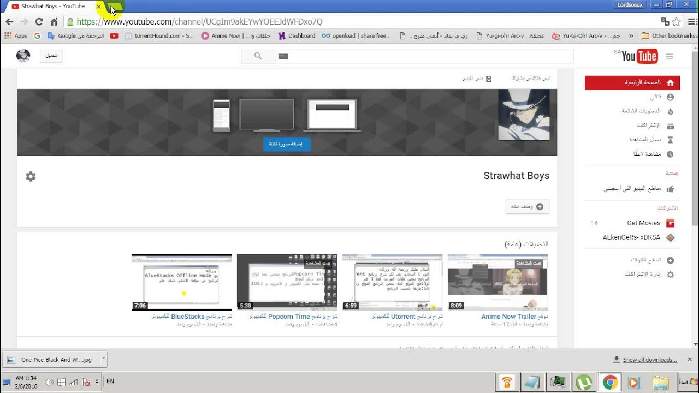Open the Anime Now Trailer video thumbnail
Screen dimensions: 699x393
(497, 282)
